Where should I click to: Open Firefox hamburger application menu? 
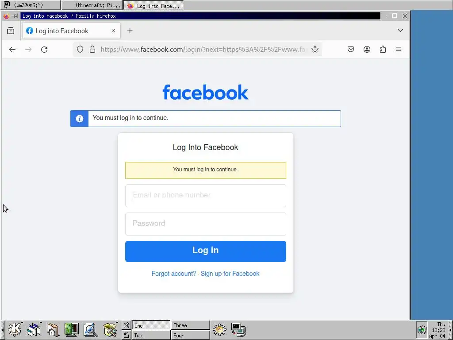pos(399,50)
